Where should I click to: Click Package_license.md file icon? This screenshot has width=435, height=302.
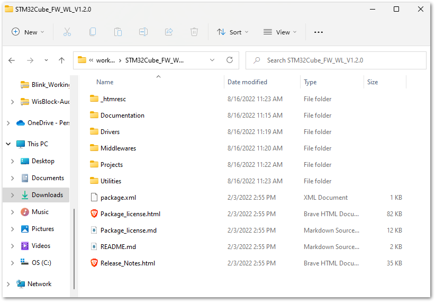point(94,230)
